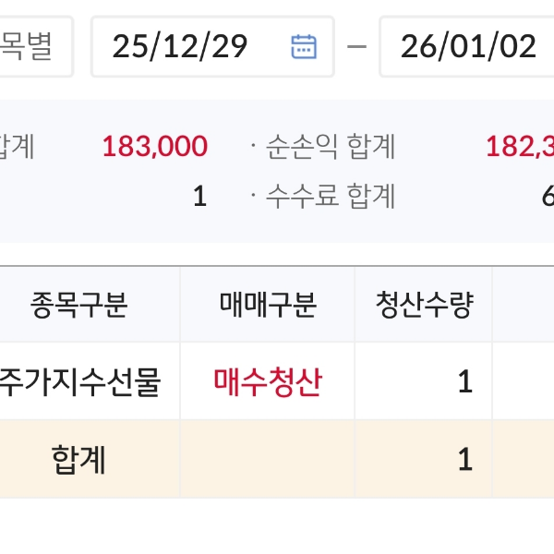Click the 합계 total row label

pos(78,459)
